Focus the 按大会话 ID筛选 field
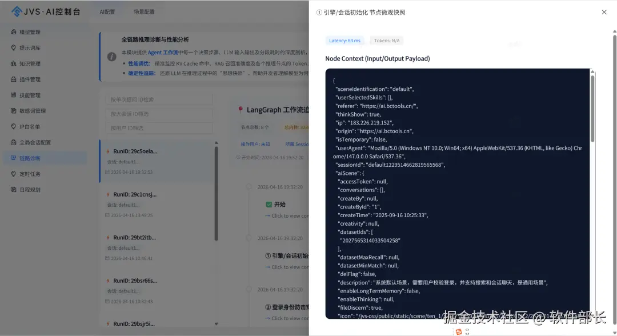 point(159,114)
